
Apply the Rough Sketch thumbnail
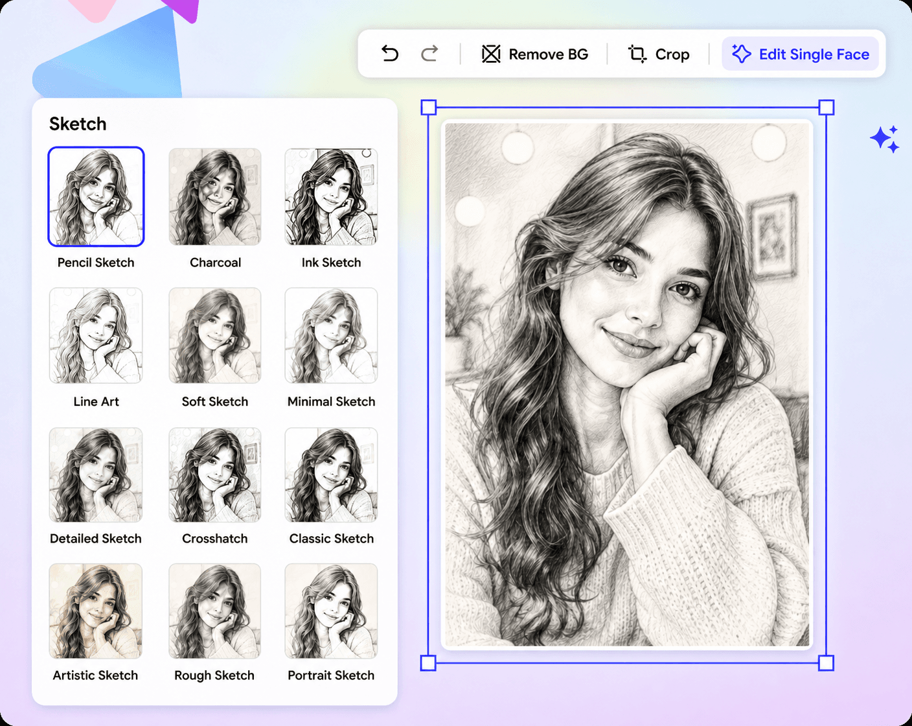215,611
